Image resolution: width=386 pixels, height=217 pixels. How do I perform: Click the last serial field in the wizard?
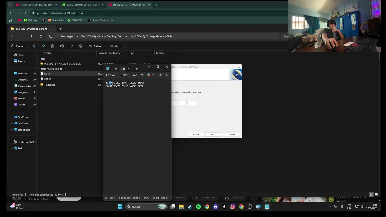tap(192, 102)
